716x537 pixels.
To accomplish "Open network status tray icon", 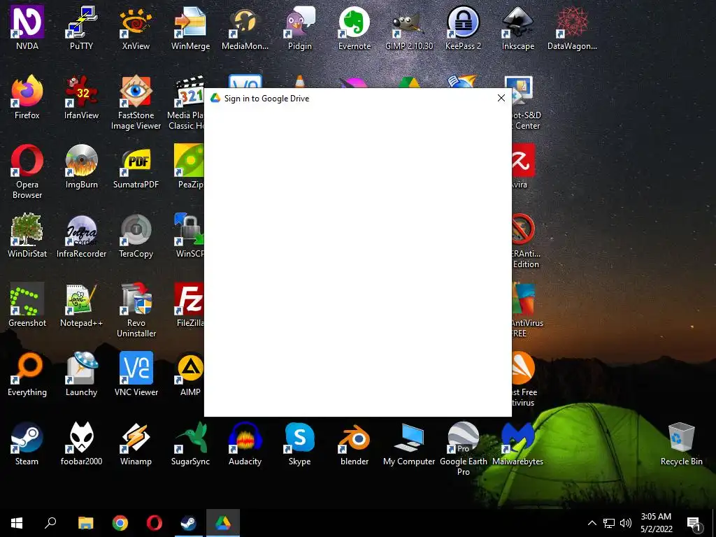I will [x=609, y=523].
